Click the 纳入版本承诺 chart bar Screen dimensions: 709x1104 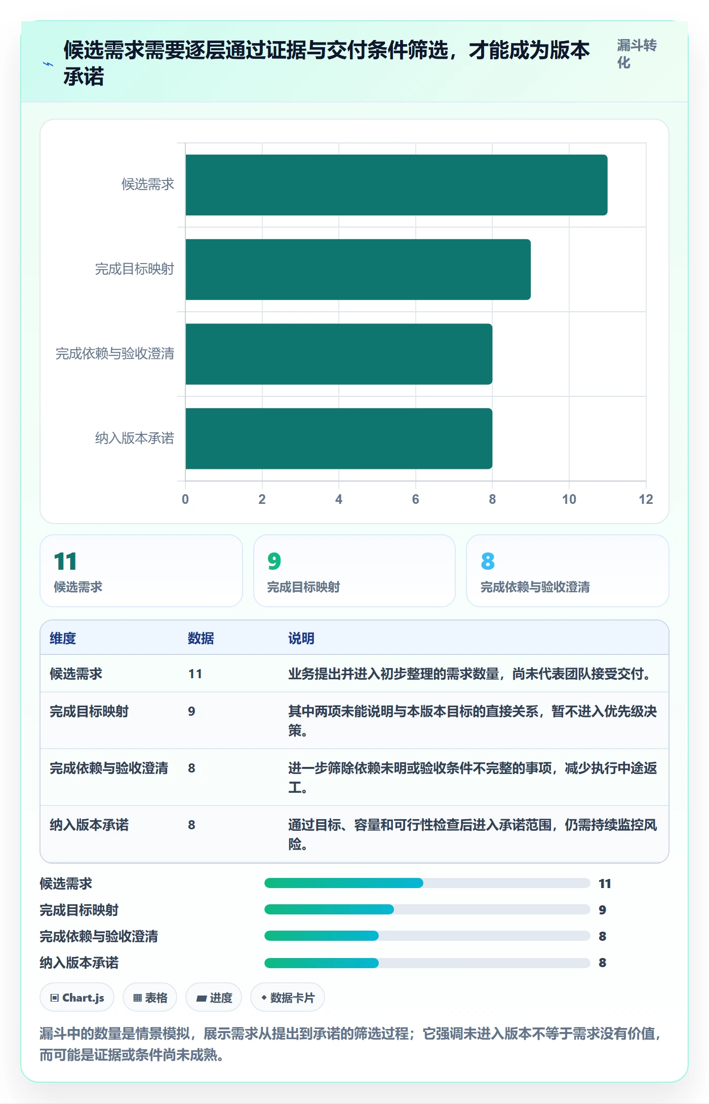[339, 438]
